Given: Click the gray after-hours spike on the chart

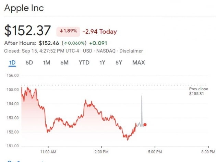Looking at the screenshot, I should (x=142, y=103).
